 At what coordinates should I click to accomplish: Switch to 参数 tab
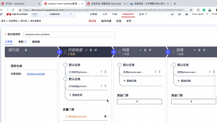(x=21, y=42)
